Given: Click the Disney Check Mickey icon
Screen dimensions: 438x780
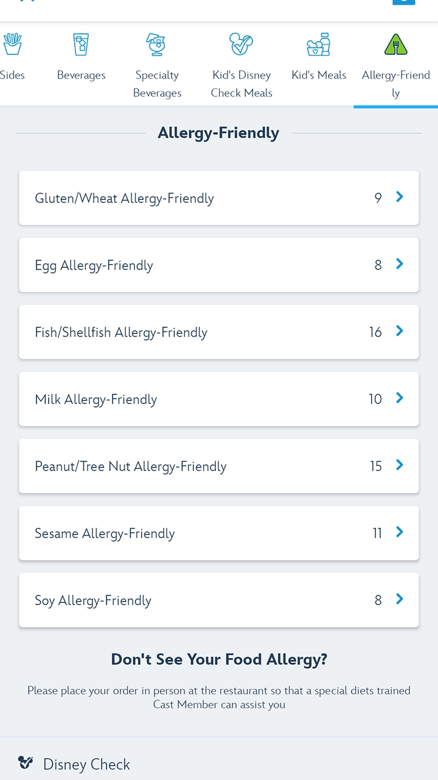Looking at the screenshot, I should [x=26, y=763].
